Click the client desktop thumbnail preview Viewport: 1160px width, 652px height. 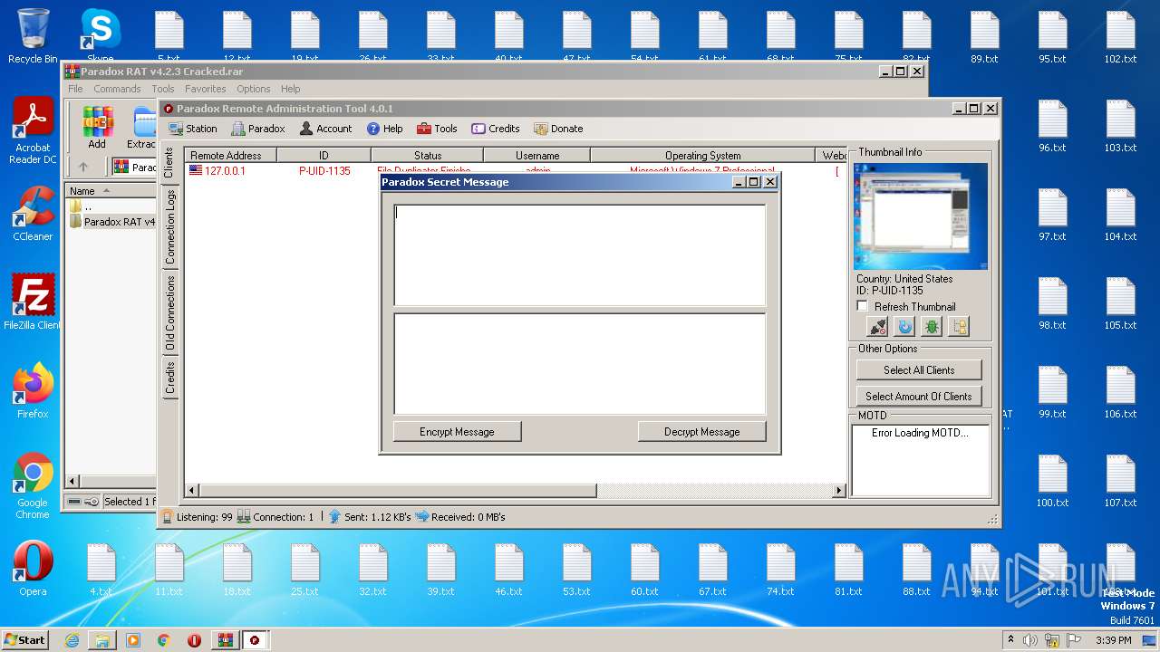[x=921, y=216]
